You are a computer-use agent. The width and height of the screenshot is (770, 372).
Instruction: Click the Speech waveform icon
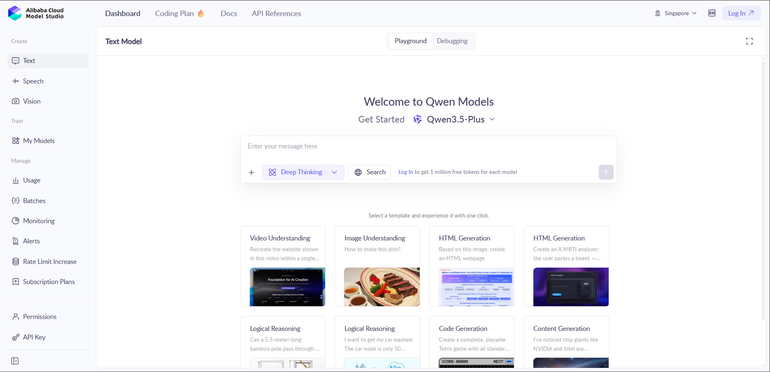(16, 81)
